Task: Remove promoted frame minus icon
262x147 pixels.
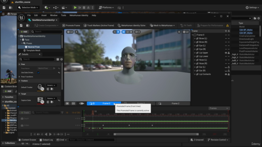Action: click(x=73, y=103)
